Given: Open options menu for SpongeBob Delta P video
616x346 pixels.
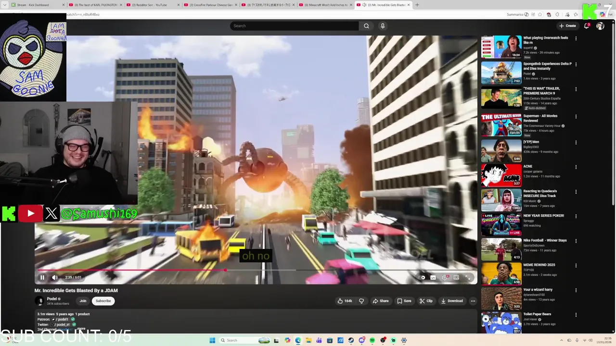Looking at the screenshot, I should tap(576, 64).
